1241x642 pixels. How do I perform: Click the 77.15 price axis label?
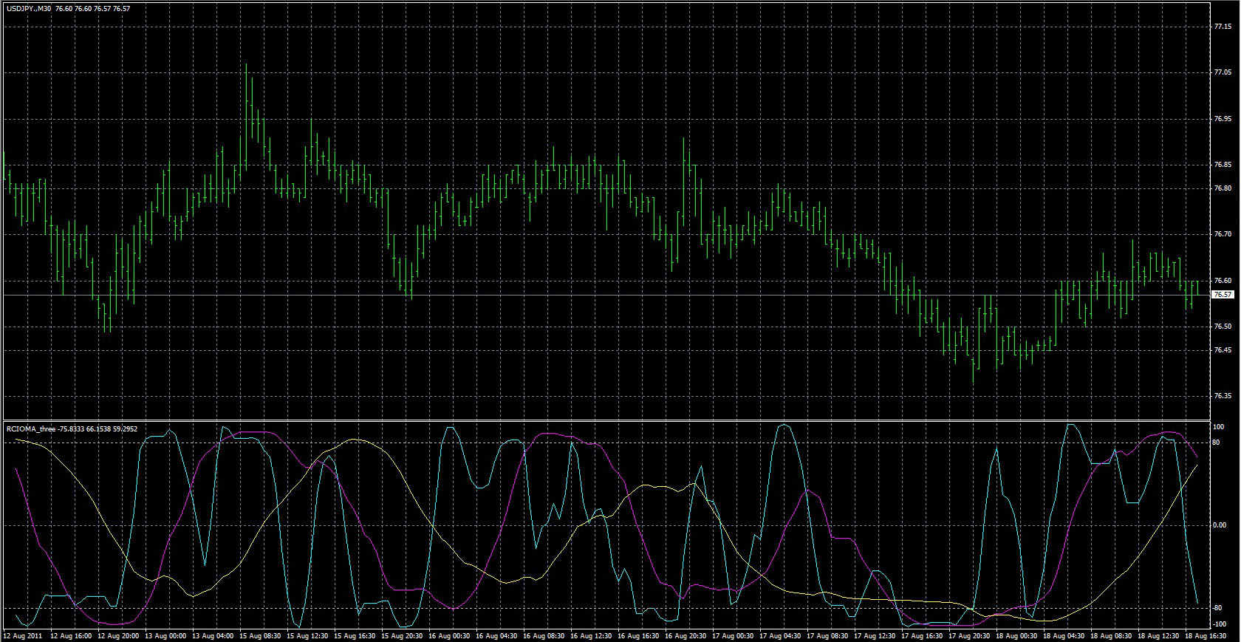click(x=1222, y=27)
